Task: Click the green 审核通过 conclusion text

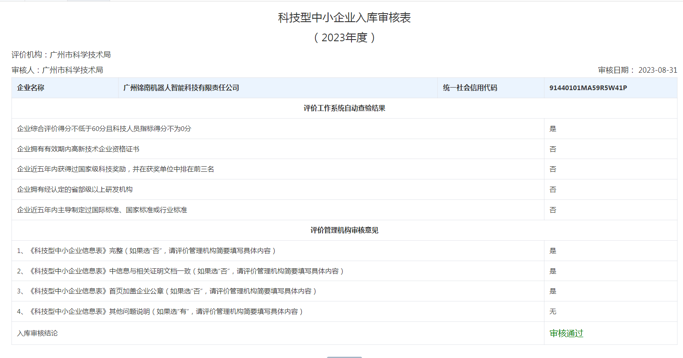Action: [566, 333]
